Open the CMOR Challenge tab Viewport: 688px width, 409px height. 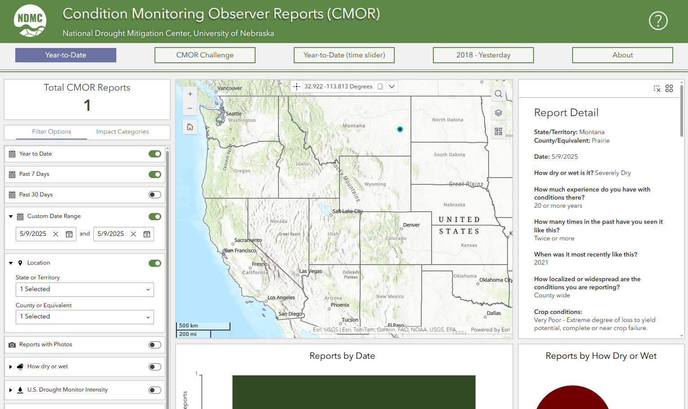coord(205,55)
